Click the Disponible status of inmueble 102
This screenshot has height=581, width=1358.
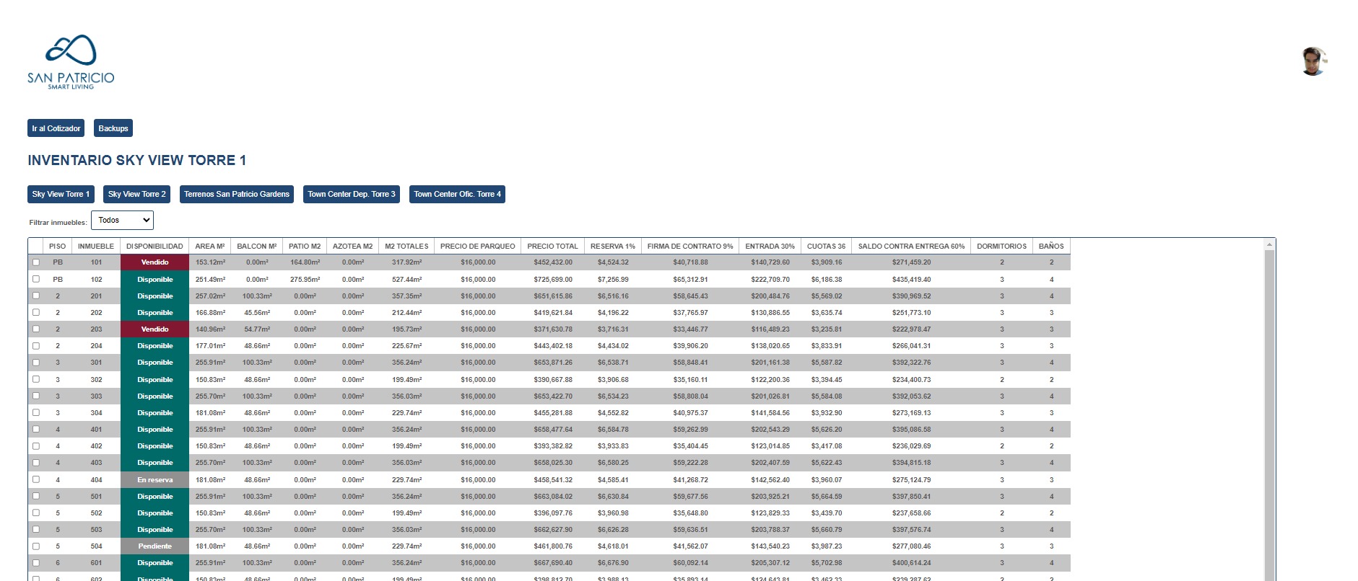(154, 279)
